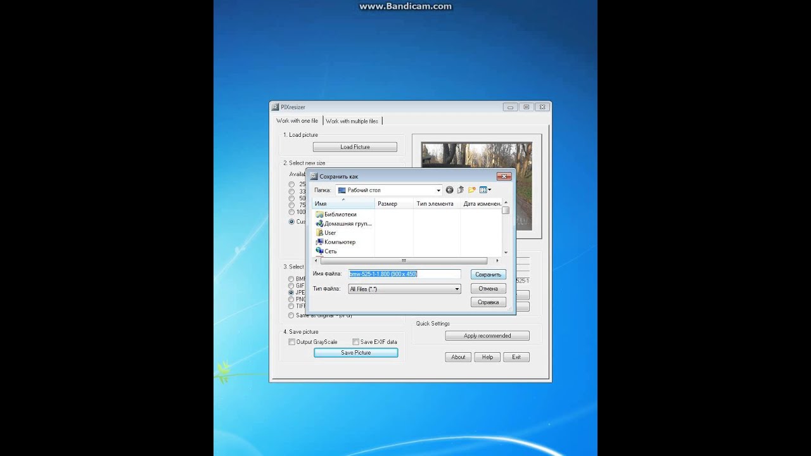Select the Custom size radio button
Screen dimensions: 811x456
coord(292,222)
